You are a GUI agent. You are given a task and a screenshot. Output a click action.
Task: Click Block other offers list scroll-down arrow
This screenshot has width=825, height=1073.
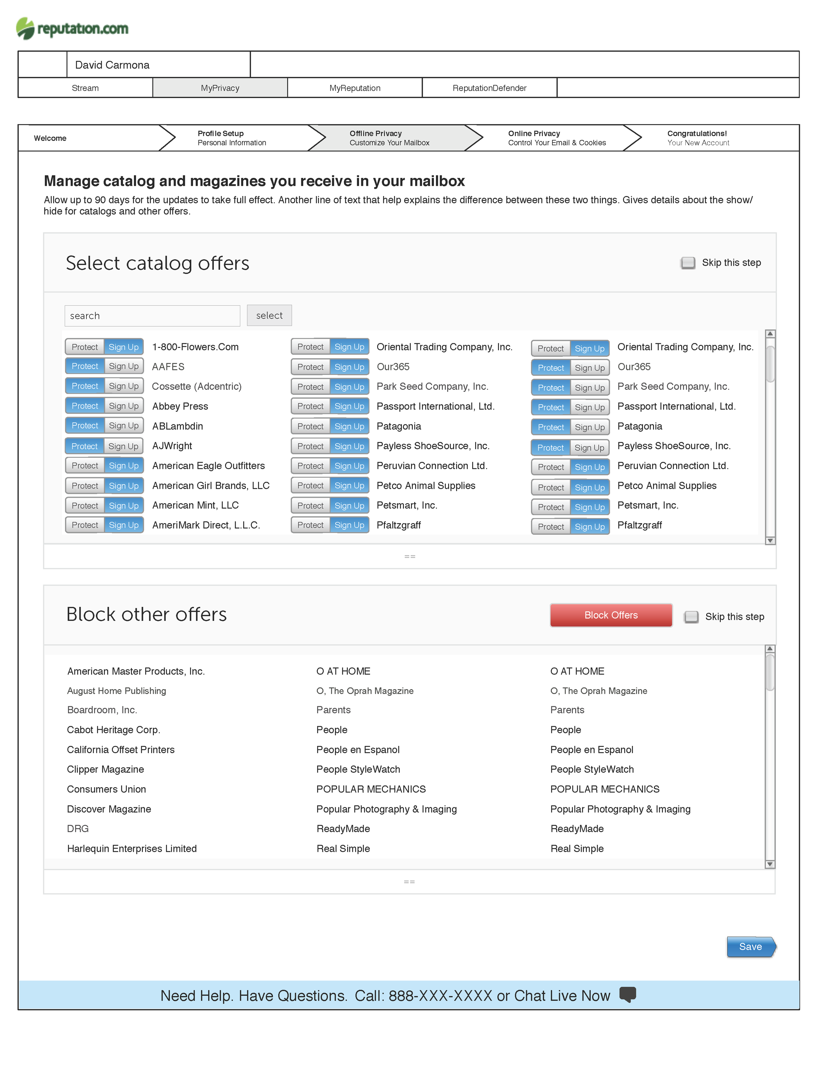[x=770, y=864]
